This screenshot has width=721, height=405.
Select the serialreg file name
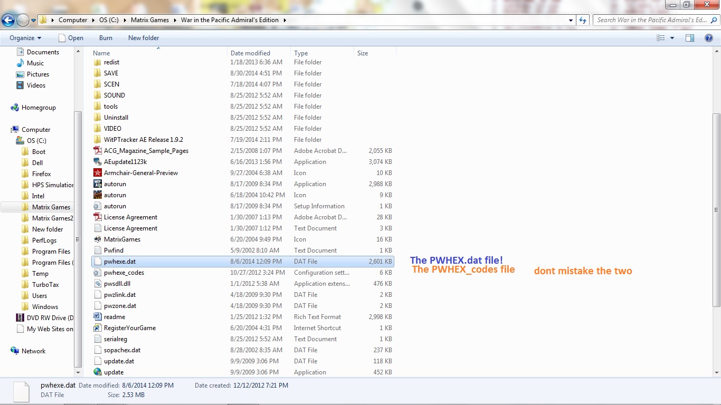point(116,339)
